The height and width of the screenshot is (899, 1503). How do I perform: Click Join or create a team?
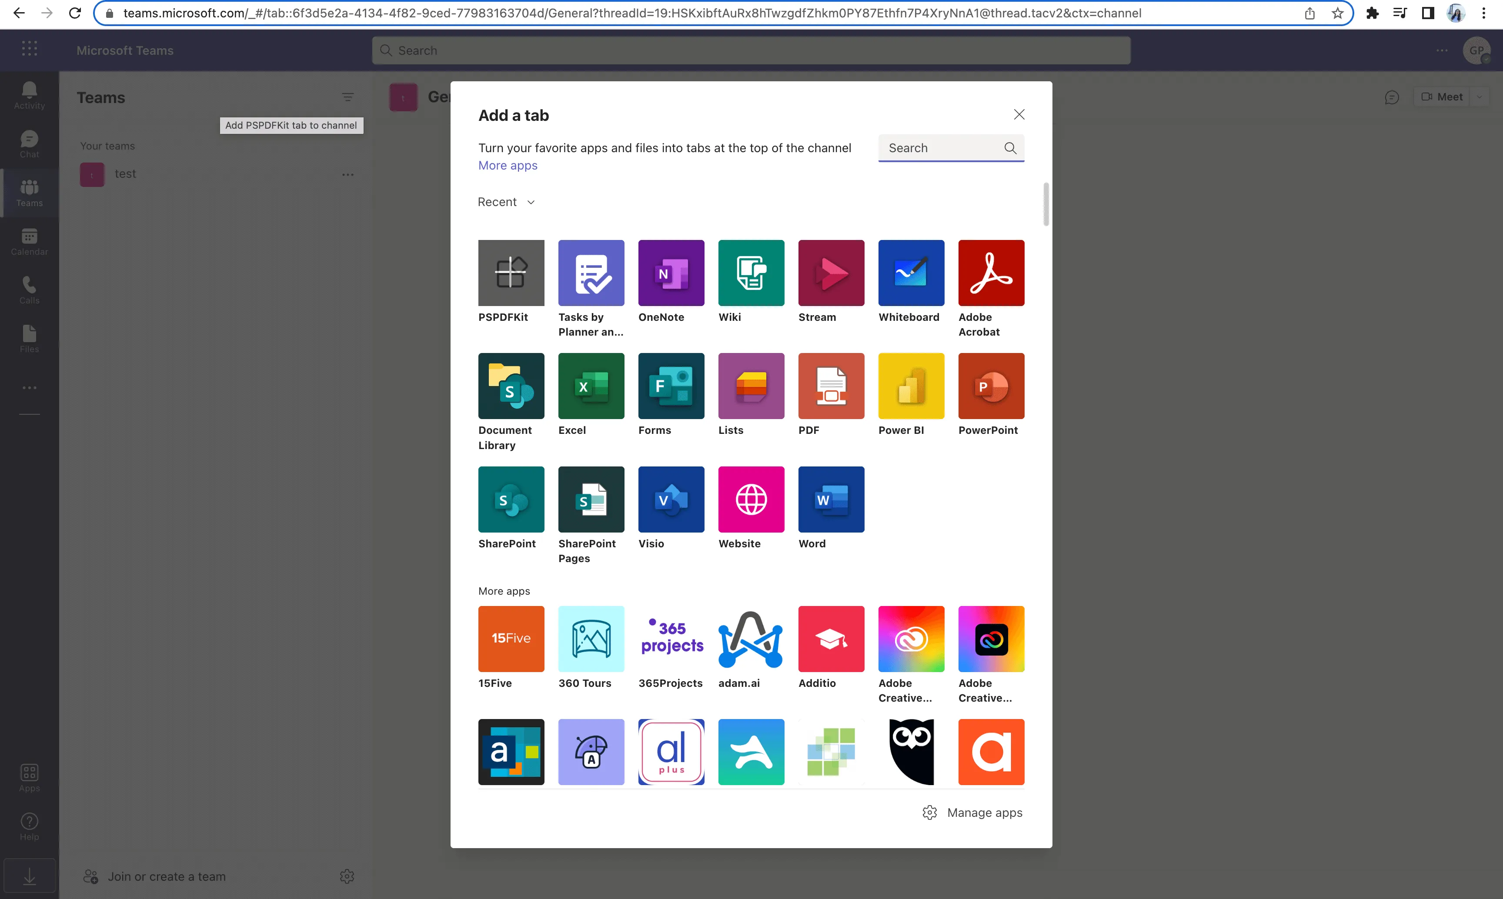[x=154, y=876]
